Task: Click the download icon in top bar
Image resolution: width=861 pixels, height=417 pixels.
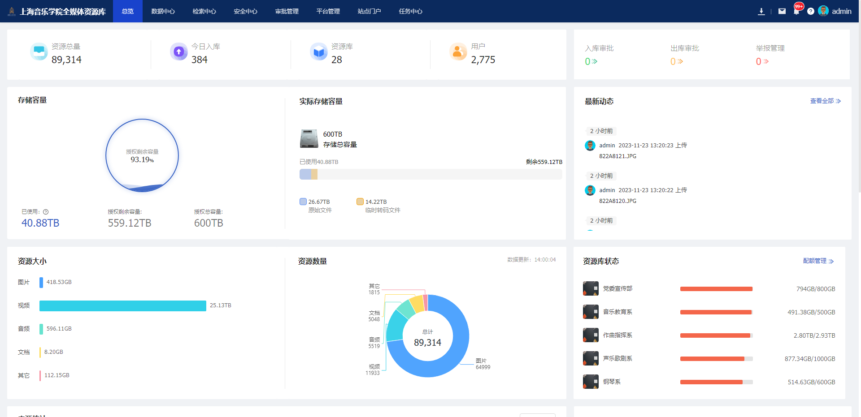Action: pos(761,11)
